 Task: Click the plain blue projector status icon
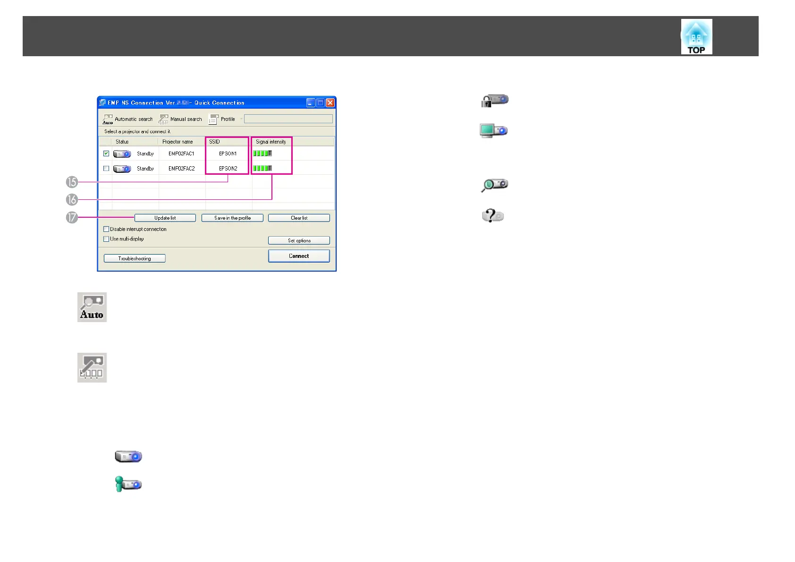click(x=128, y=457)
